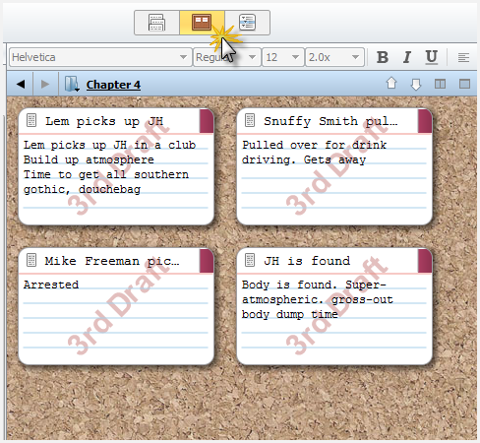Click label color chip on JH is found card
Image resolution: width=480 pixels, height=443 pixels.
(425, 261)
